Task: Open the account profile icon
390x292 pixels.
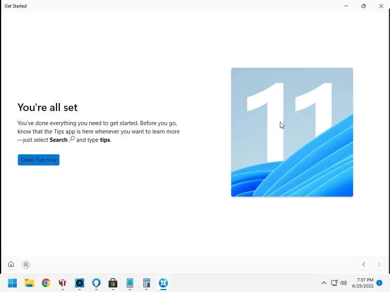Action: coord(26,265)
